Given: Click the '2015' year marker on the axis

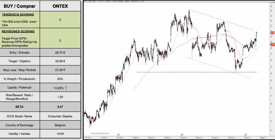Looking at the screenshot, I should click(x=118, y=135).
